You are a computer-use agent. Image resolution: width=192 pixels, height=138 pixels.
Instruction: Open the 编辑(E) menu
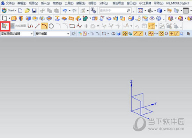(22, 3)
